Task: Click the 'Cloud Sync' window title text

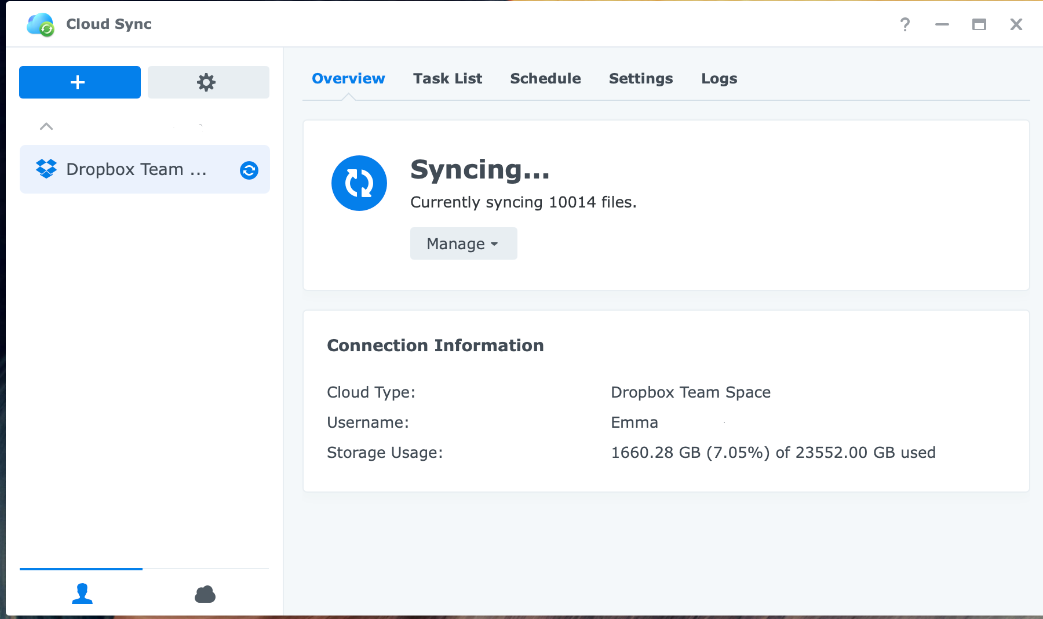Action: pyautogui.click(x=109, y=24)
